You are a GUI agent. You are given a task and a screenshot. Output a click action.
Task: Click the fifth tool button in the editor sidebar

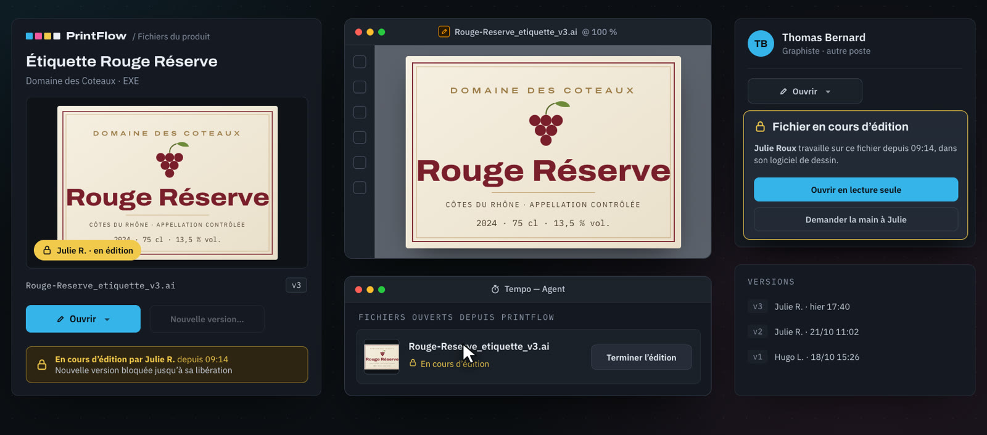click(360, 163)
